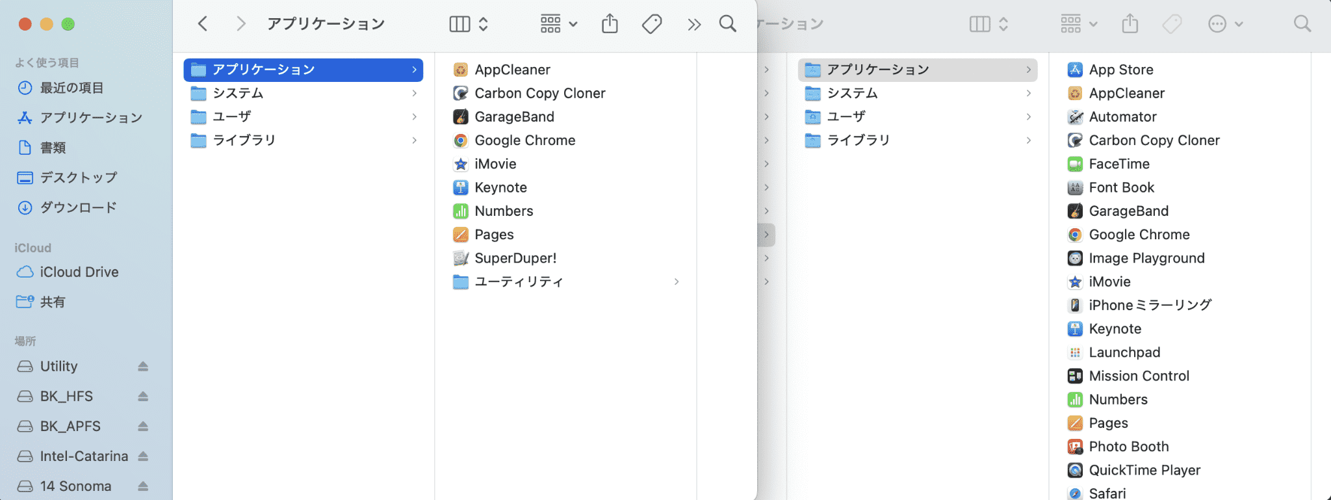Open the group-by dropdown in the front window
1331x500 pixels.
[x=559, y=24]
